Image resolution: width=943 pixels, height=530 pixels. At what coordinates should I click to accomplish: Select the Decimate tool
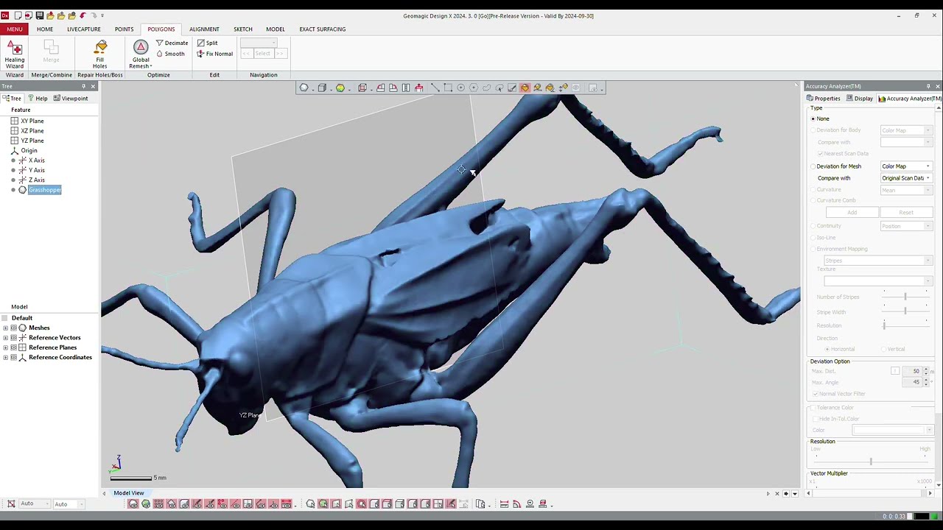(172, 43)
